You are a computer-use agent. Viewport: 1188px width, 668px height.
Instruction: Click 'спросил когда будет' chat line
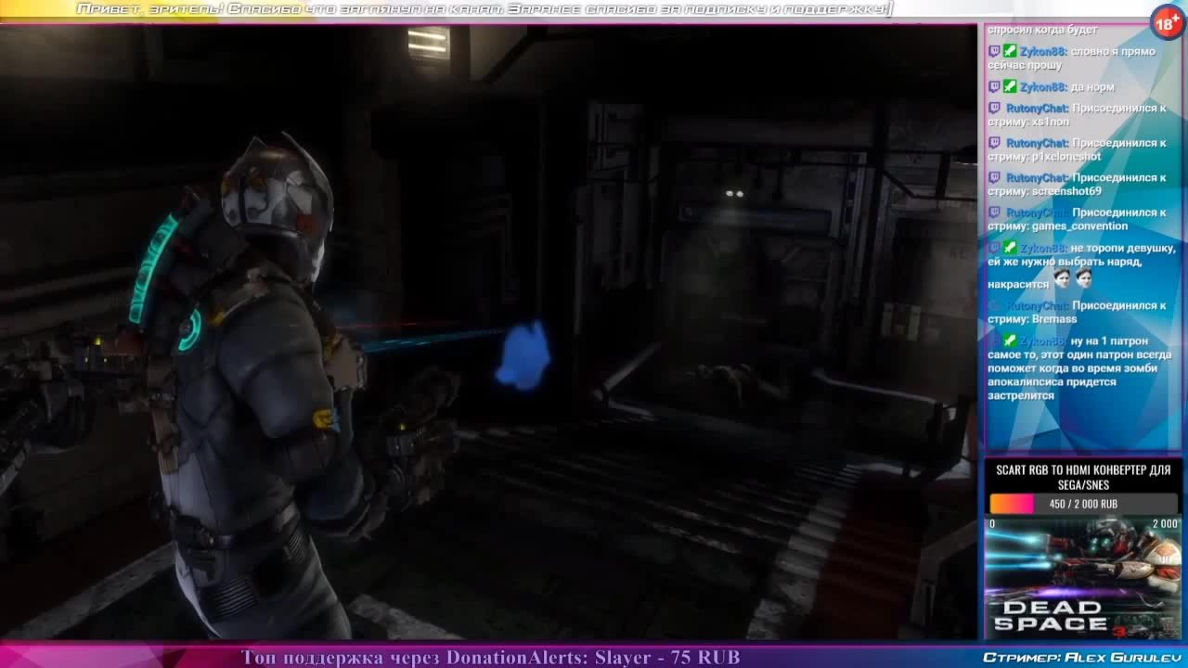tap(1042, 30)
